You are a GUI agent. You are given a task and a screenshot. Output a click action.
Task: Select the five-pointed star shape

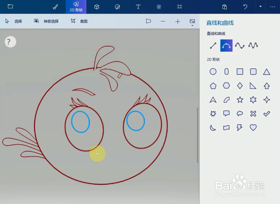click(240, 100)
